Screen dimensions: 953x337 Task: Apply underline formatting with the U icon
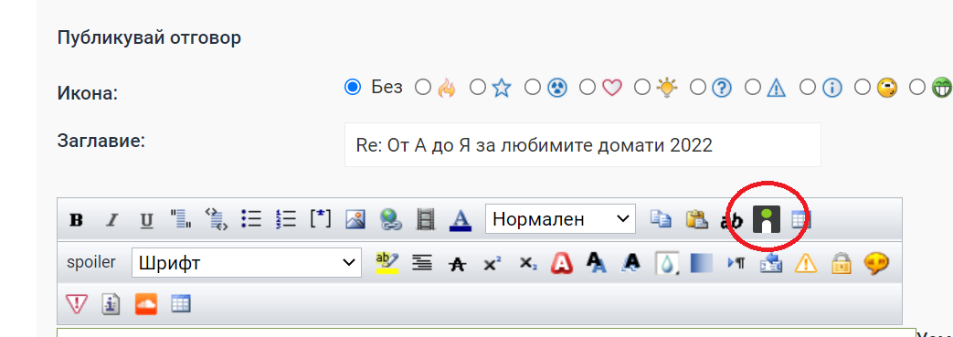point(146,219)
